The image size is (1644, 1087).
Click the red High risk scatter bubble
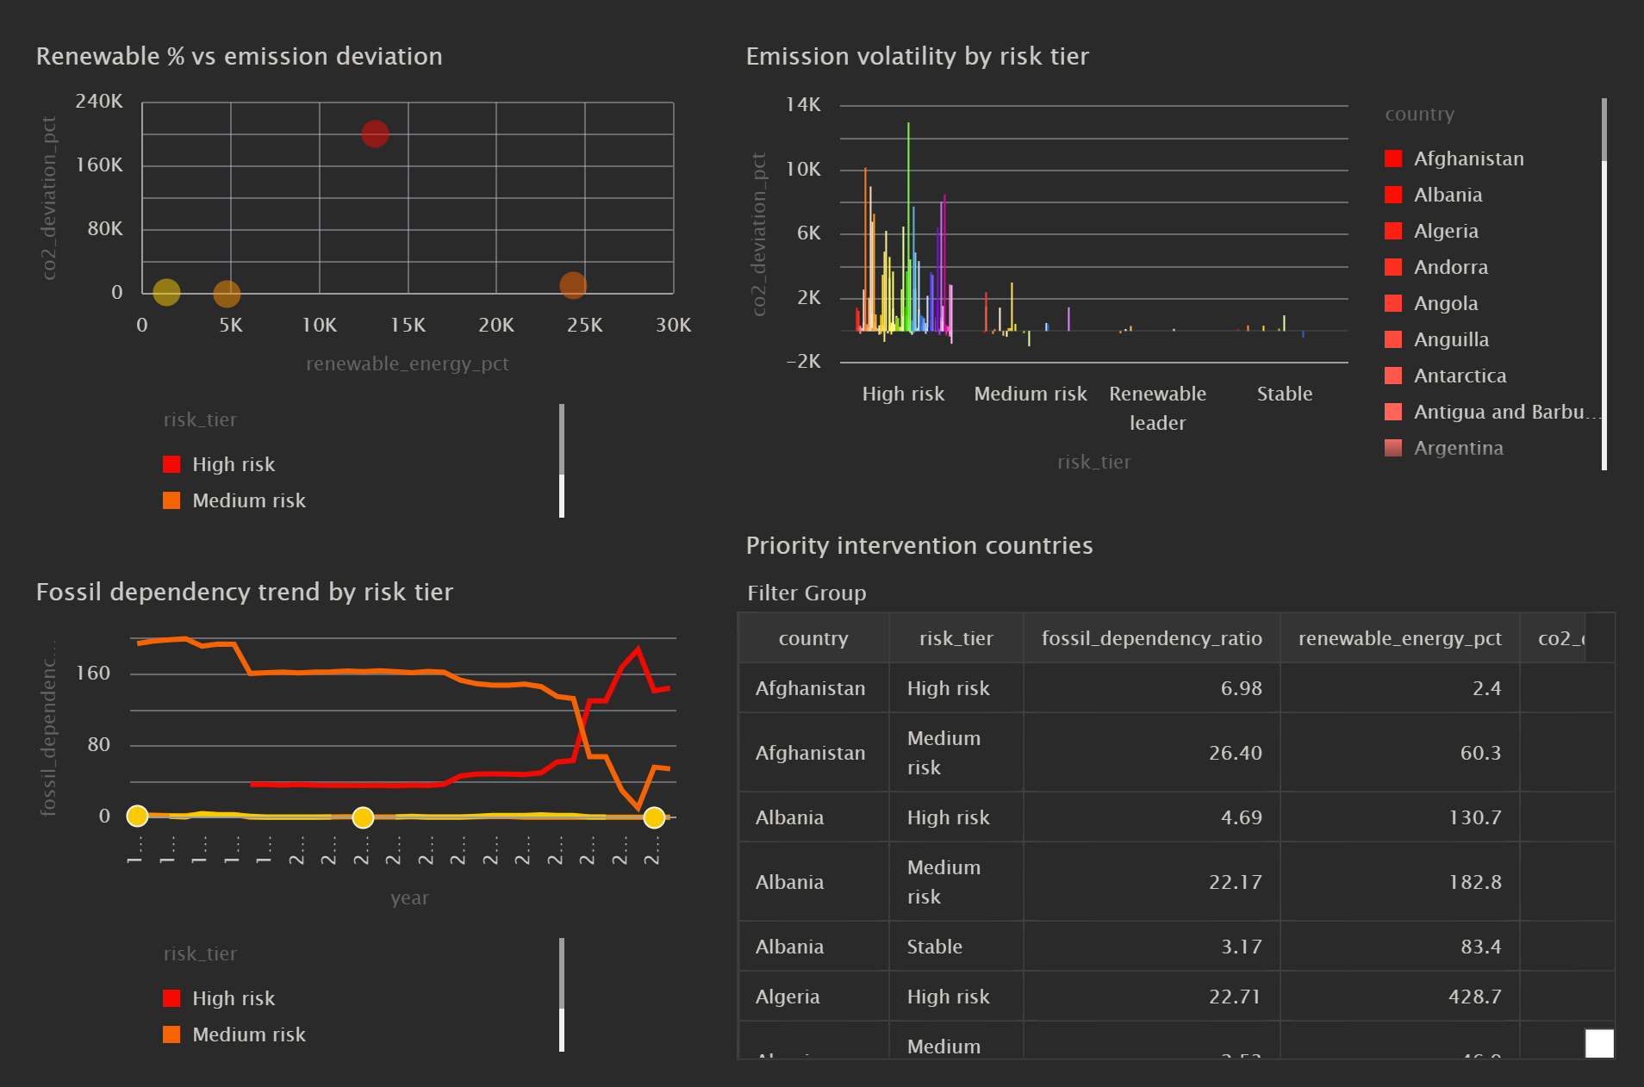pos(375,134)
